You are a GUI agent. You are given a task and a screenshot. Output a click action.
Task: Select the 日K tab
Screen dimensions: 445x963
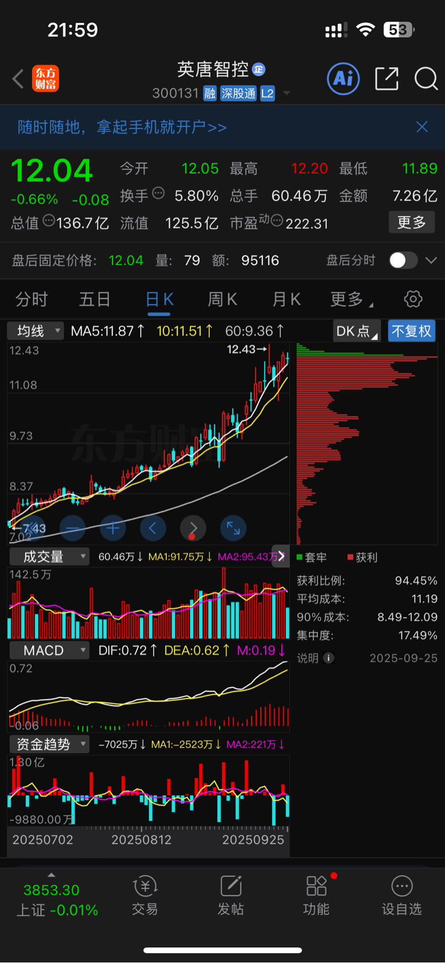159,299
